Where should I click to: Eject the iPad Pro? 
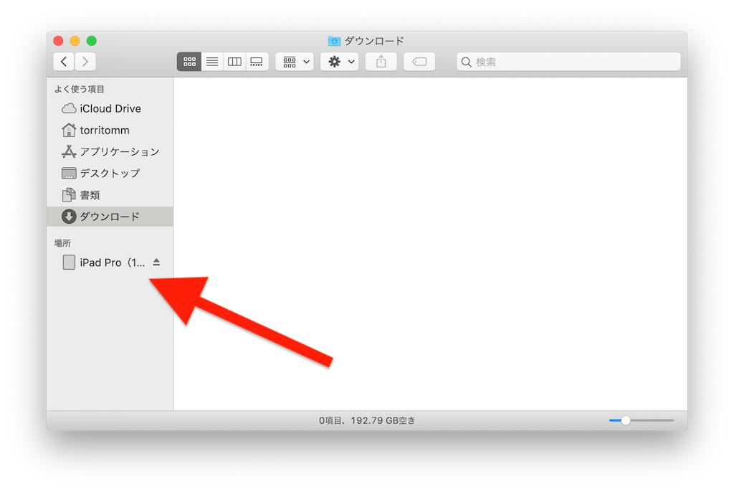pos(156,262)
